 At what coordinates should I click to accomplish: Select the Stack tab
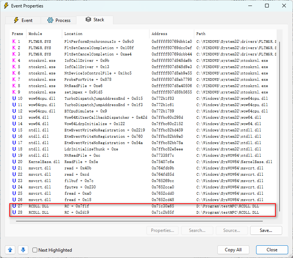95,20
